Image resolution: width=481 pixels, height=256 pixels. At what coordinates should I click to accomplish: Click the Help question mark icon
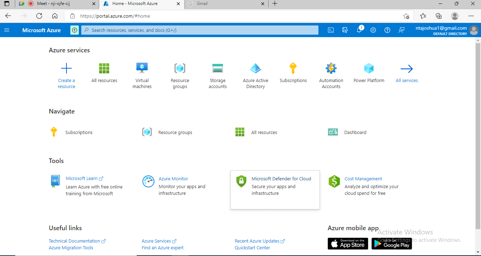pos(387,30)
